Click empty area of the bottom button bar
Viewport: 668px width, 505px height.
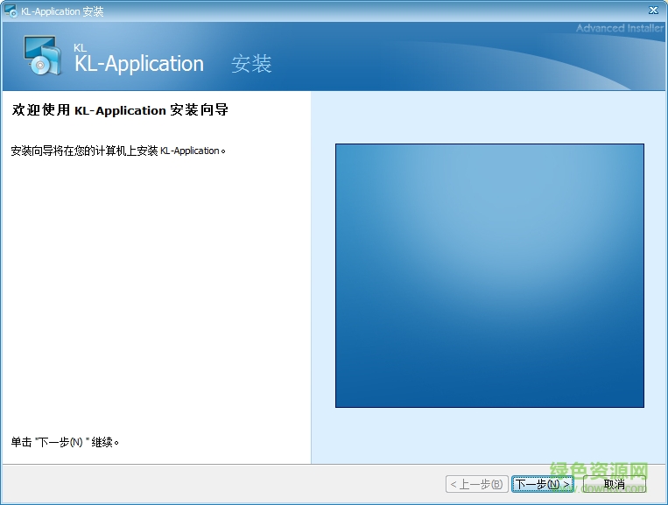click(219, 484)
